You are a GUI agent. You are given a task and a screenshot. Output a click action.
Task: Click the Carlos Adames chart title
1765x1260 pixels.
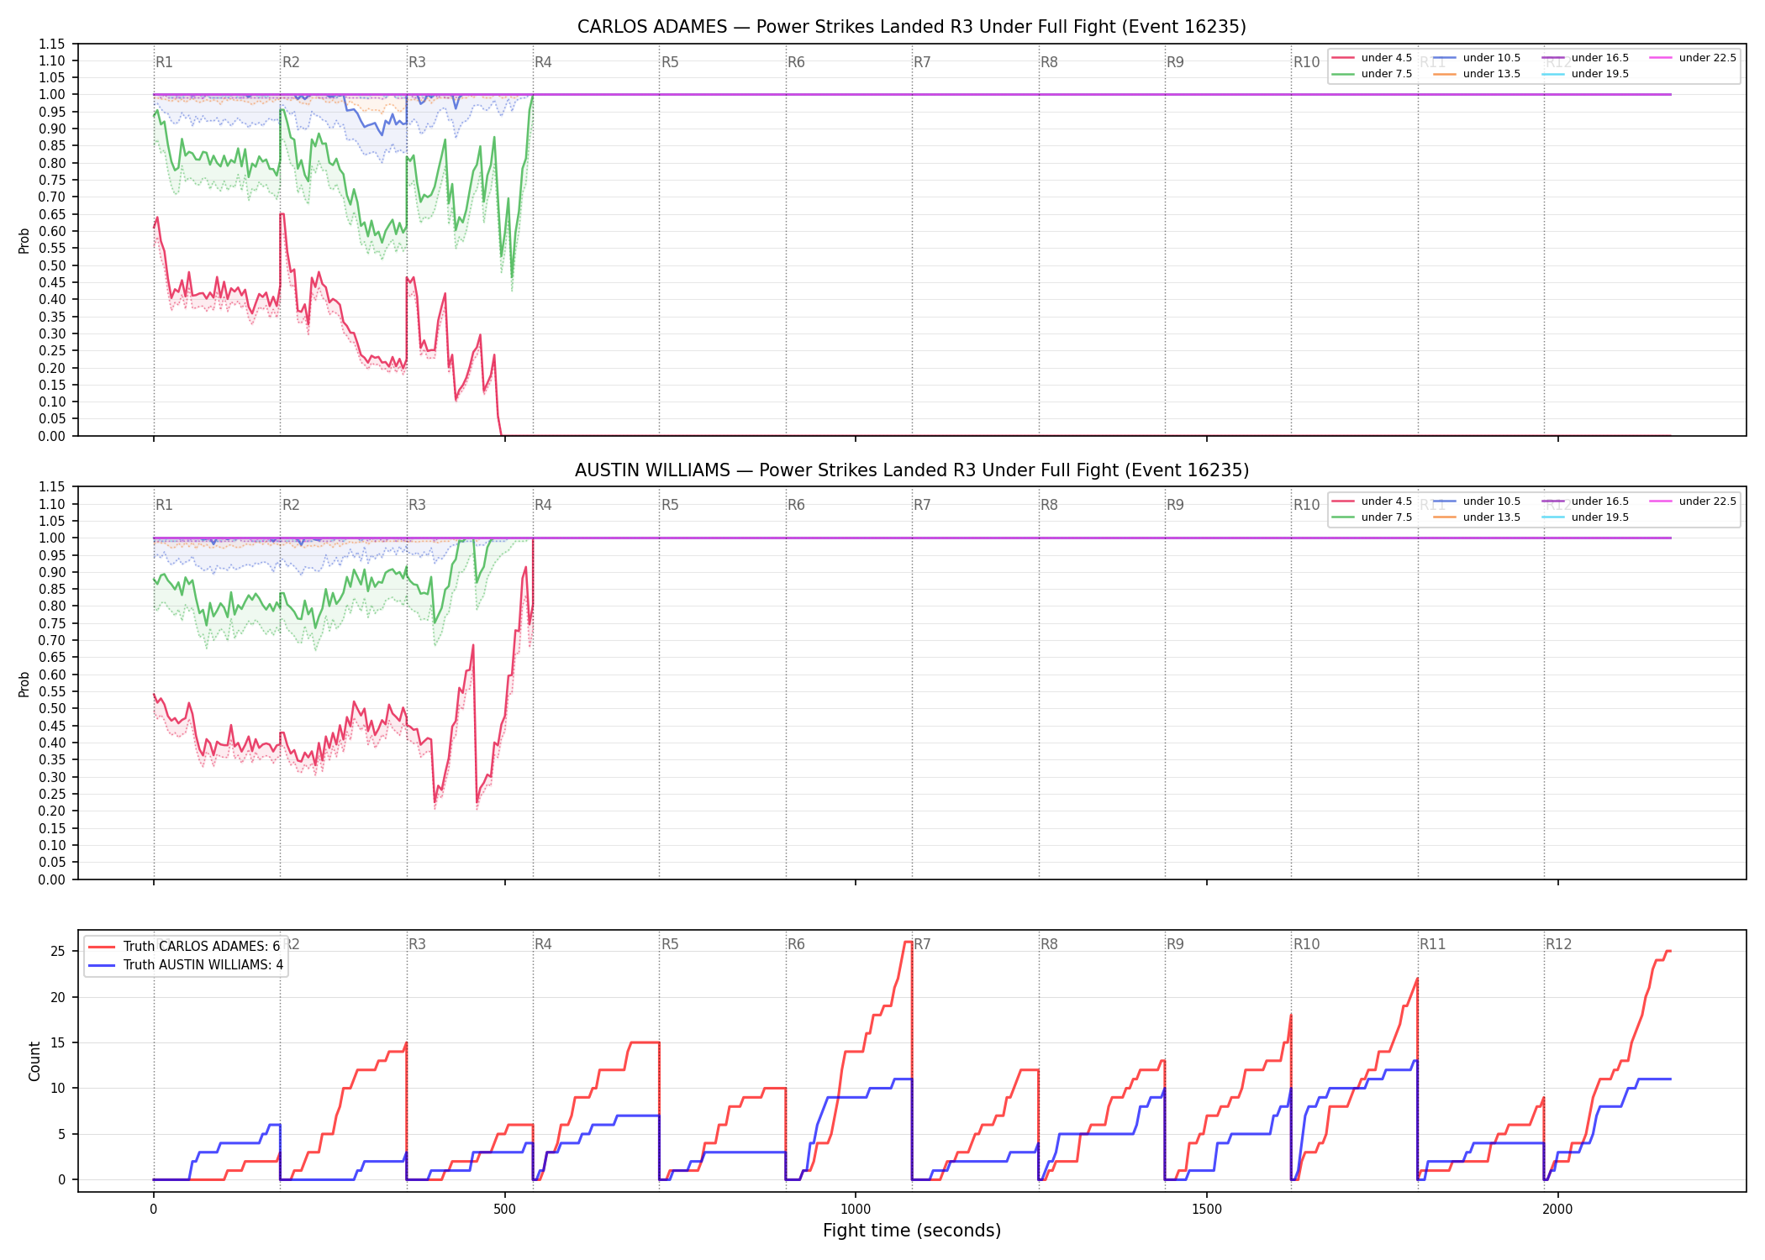911,27
